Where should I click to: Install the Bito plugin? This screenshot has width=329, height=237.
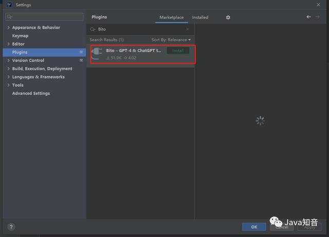pos(178,51)
